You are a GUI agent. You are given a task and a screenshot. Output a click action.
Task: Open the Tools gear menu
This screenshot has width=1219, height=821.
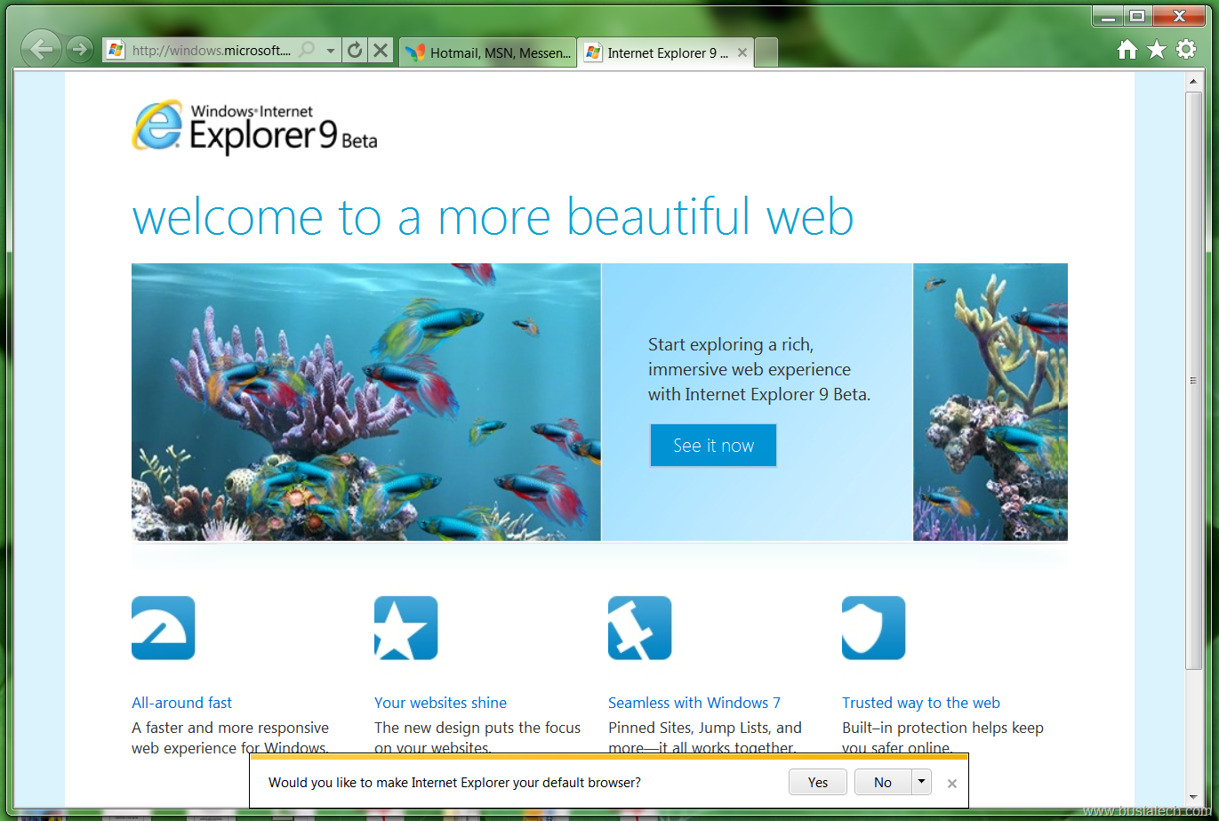click(x=1186, y=50)
